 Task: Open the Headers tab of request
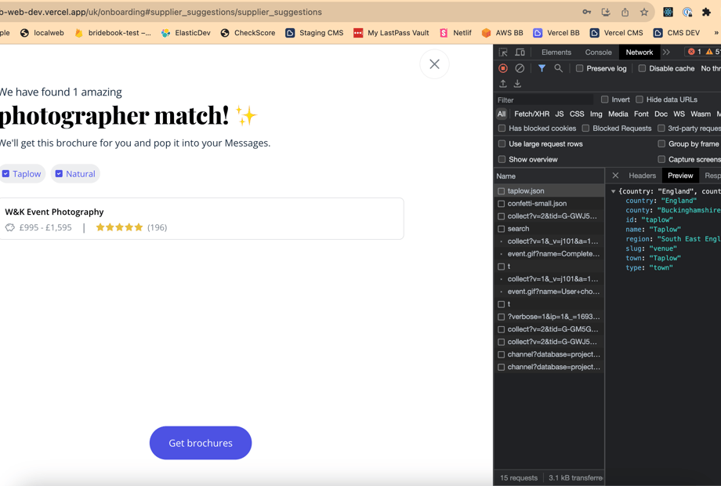tap(642, 176)
